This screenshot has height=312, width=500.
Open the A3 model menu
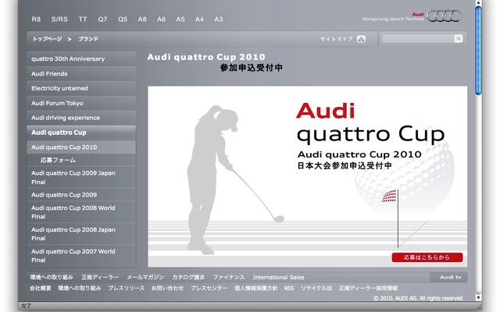tap(219, 19)
